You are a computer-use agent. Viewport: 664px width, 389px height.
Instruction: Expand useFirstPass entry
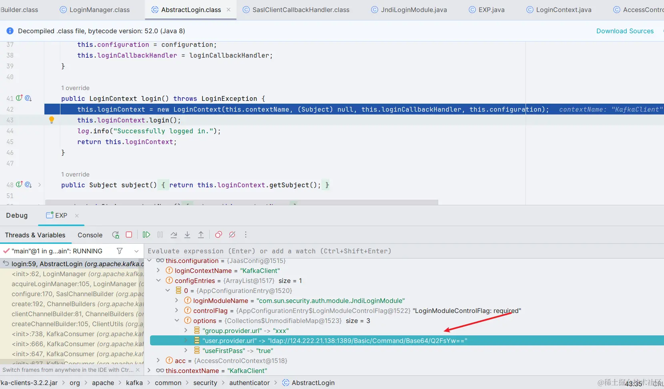186,351
